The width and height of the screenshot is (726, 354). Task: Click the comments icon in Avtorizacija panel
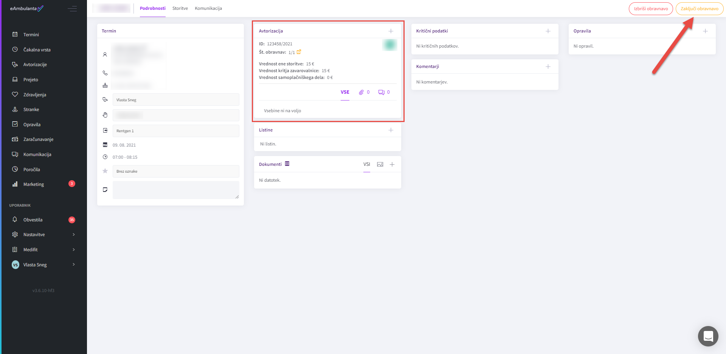tap(382, 92)
